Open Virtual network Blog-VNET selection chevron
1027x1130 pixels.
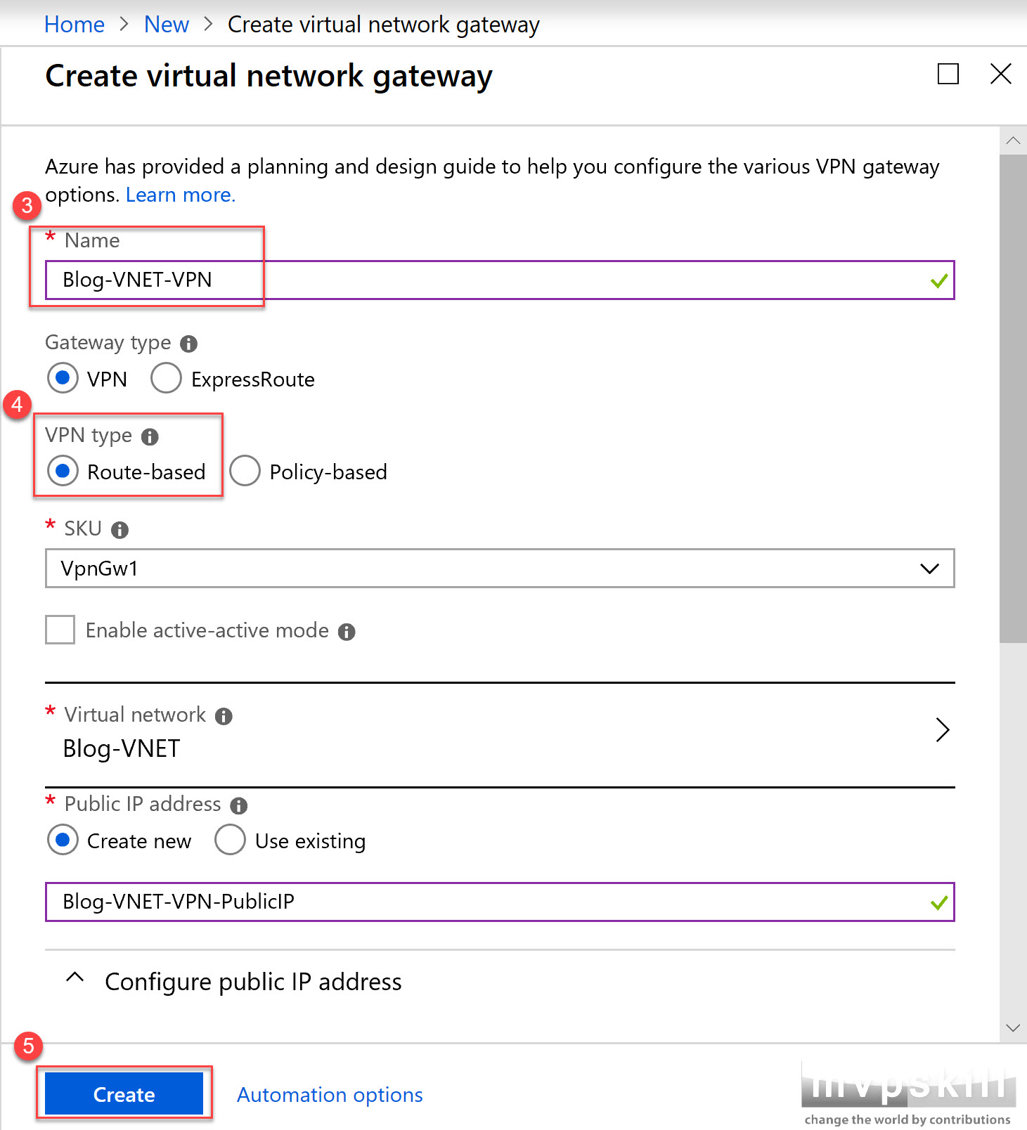pyautogui.click(x=943, y=730)
